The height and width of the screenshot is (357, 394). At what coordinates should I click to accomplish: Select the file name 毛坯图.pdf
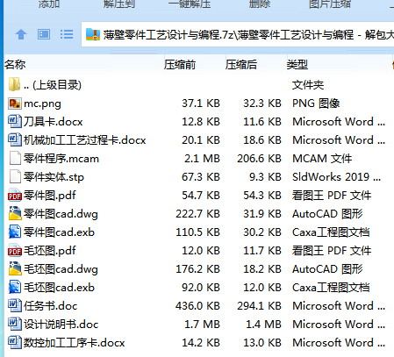click(50, 251)
